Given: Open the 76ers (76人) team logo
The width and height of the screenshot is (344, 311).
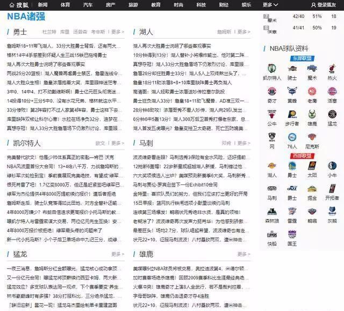Looking at the screenshot, I should (x=292, y=137).
